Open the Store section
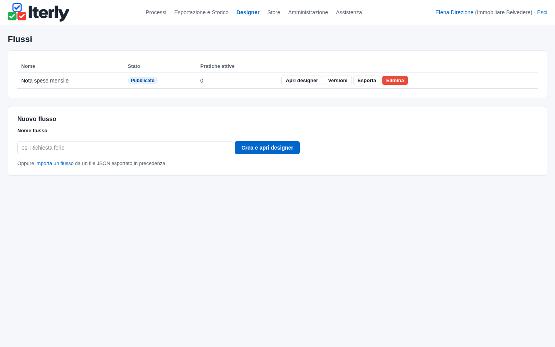Viewport: 555px width, 347px height. tap(274, 12)
